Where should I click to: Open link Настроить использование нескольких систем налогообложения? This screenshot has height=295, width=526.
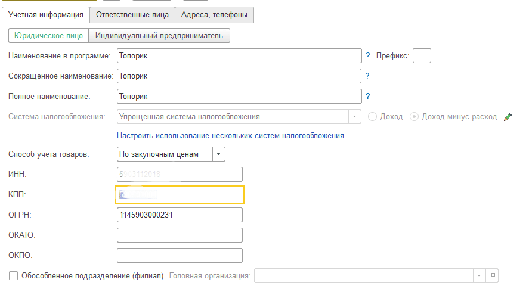click(x=230, y=136)
